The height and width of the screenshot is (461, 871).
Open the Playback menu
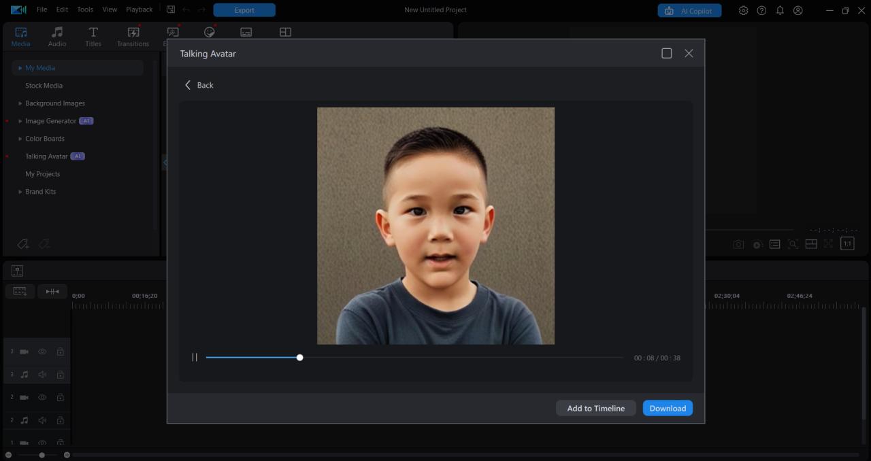(139, 10)
